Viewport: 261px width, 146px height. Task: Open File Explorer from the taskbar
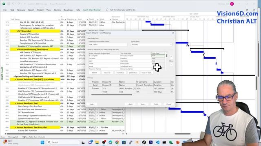[x=97, y=142]
